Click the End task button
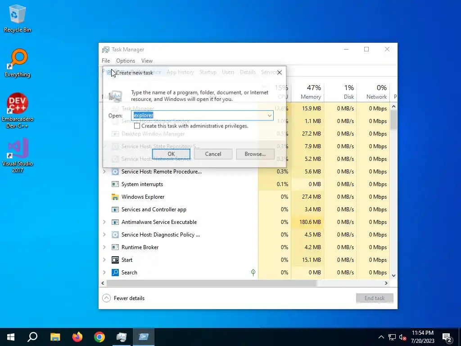This screenshot has height=346, width=461. pos(375,298)
